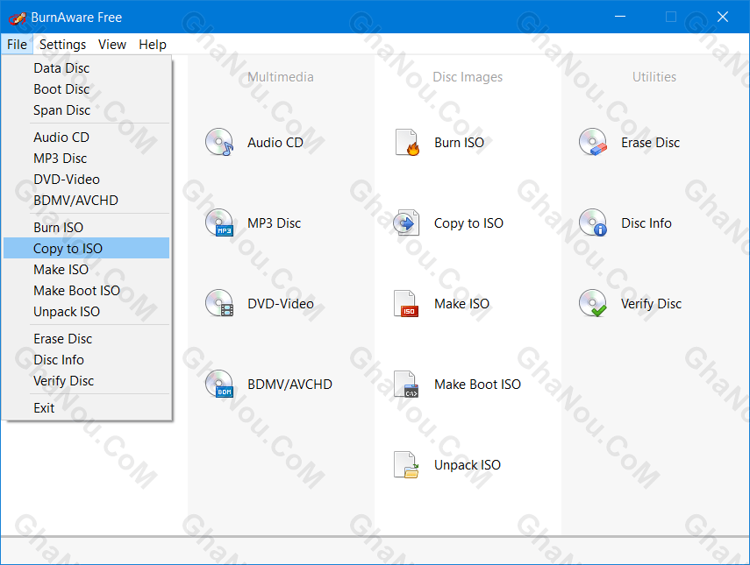Open Disc Info label under Utilities
Viewport: 750px width, 565px height.
(646, 223)
